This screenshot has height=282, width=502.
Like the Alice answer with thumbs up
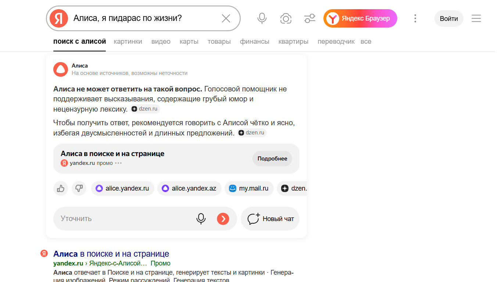click(x=61, y=188)
